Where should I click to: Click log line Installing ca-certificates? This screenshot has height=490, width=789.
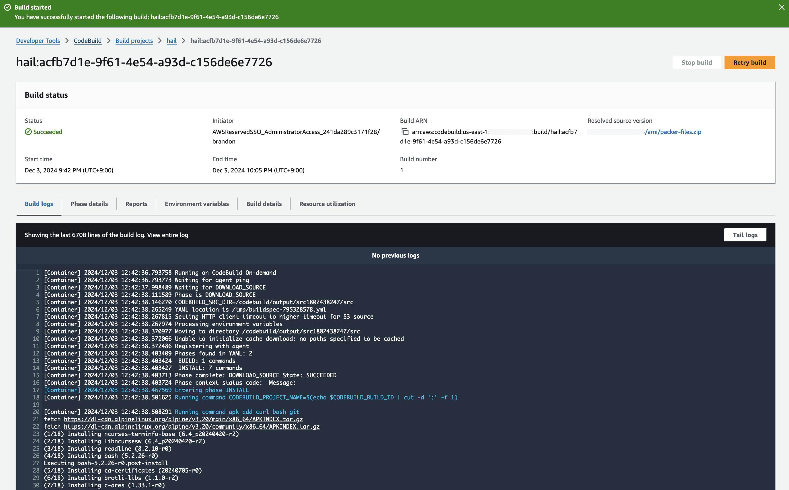[123, 470]
